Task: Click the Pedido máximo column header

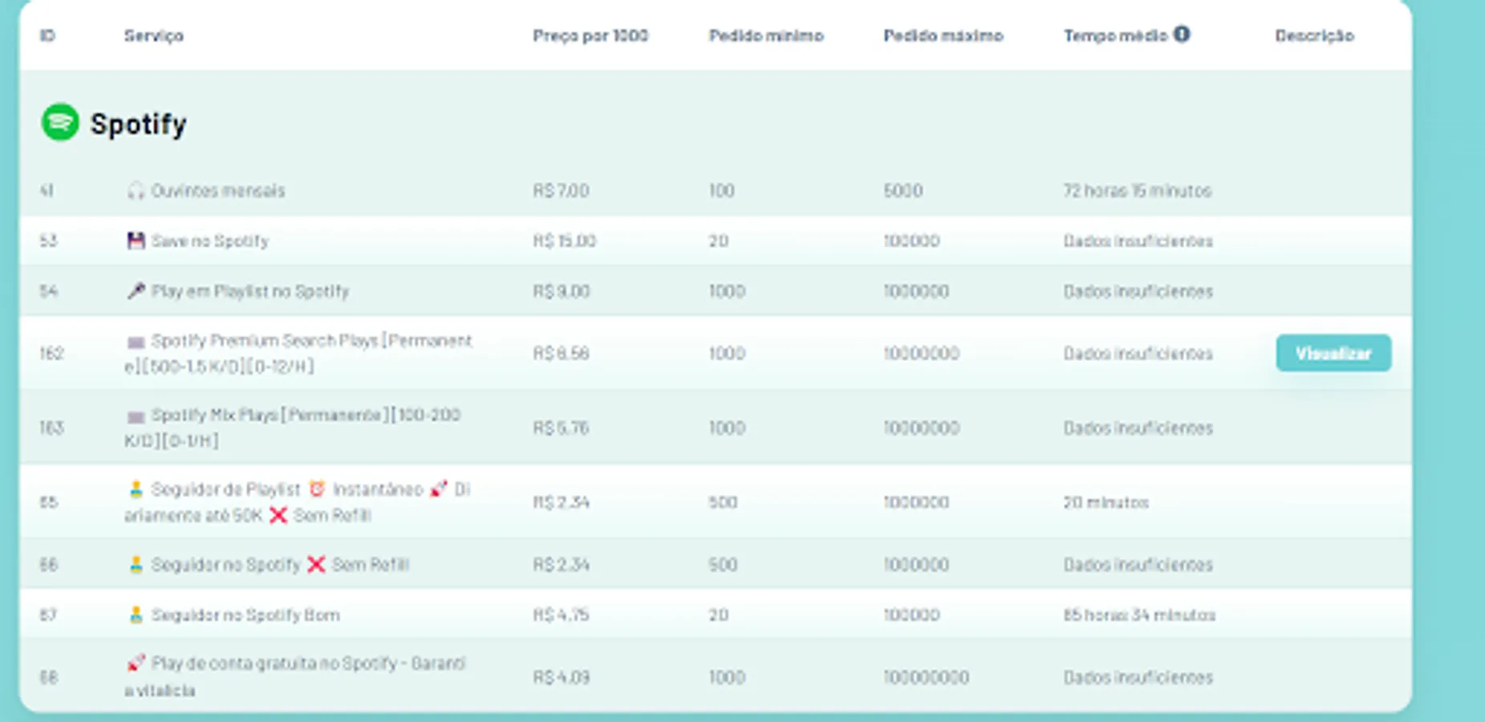Action: 943,35
